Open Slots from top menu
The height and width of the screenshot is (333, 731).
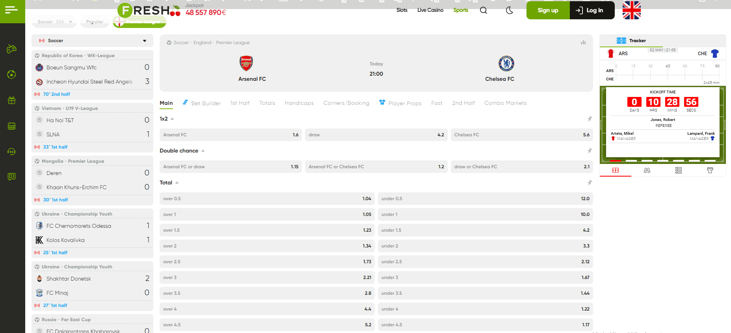402,10
